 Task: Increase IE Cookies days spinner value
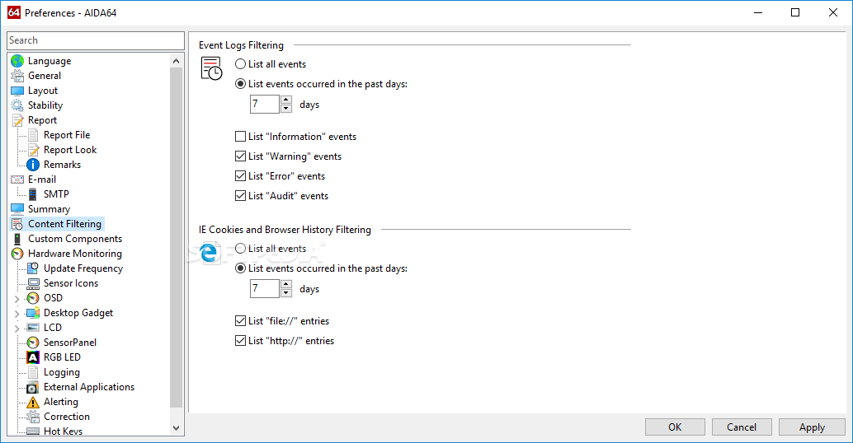[x=286, y=284]
